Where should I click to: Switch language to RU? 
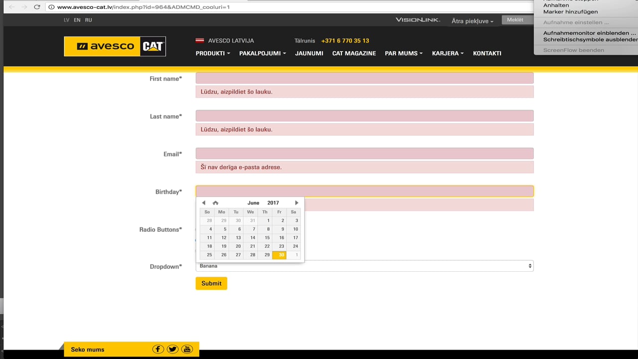88,20
